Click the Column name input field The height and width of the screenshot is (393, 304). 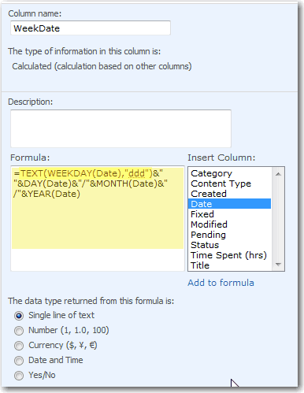[x=91, y=28]
